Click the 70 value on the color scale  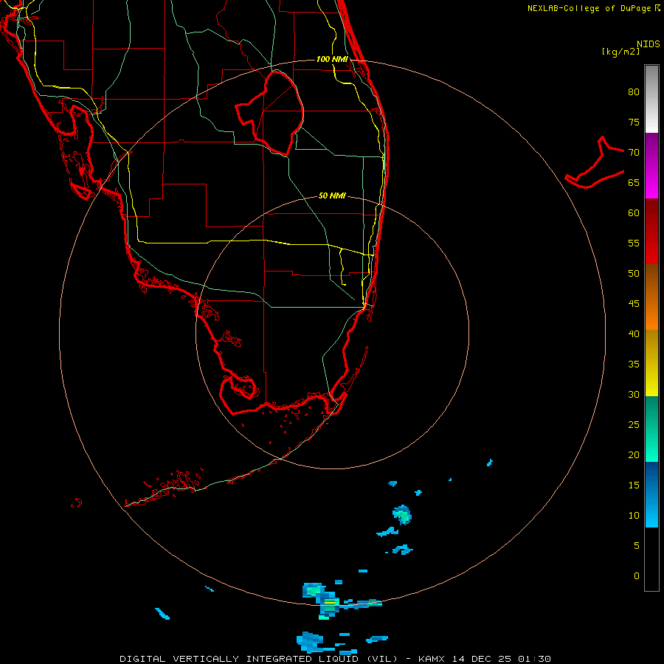[634, 153]
